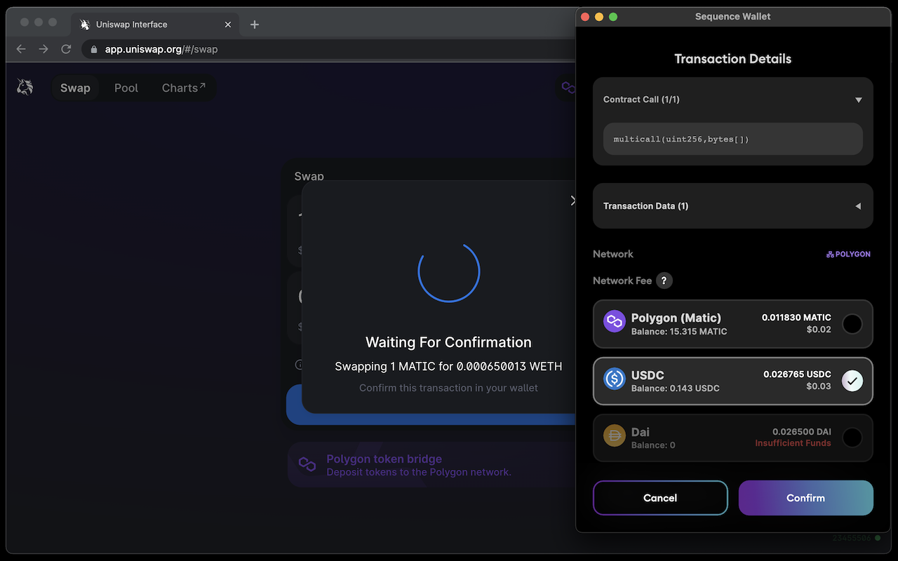The width and height of the screenshot is (898, 561).
Task: Click the POLYGON network badge
Action: coord(848,254)
